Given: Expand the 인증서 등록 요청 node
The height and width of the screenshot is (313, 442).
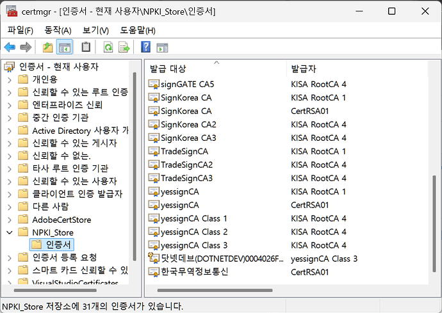Looking at the screenshot, I should 10,258.
